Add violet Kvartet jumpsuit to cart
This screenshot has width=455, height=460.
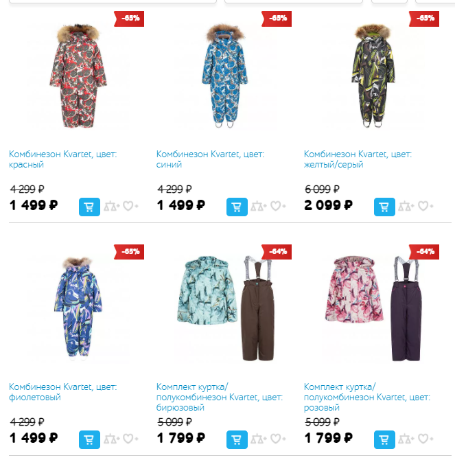tap(89, 439)
